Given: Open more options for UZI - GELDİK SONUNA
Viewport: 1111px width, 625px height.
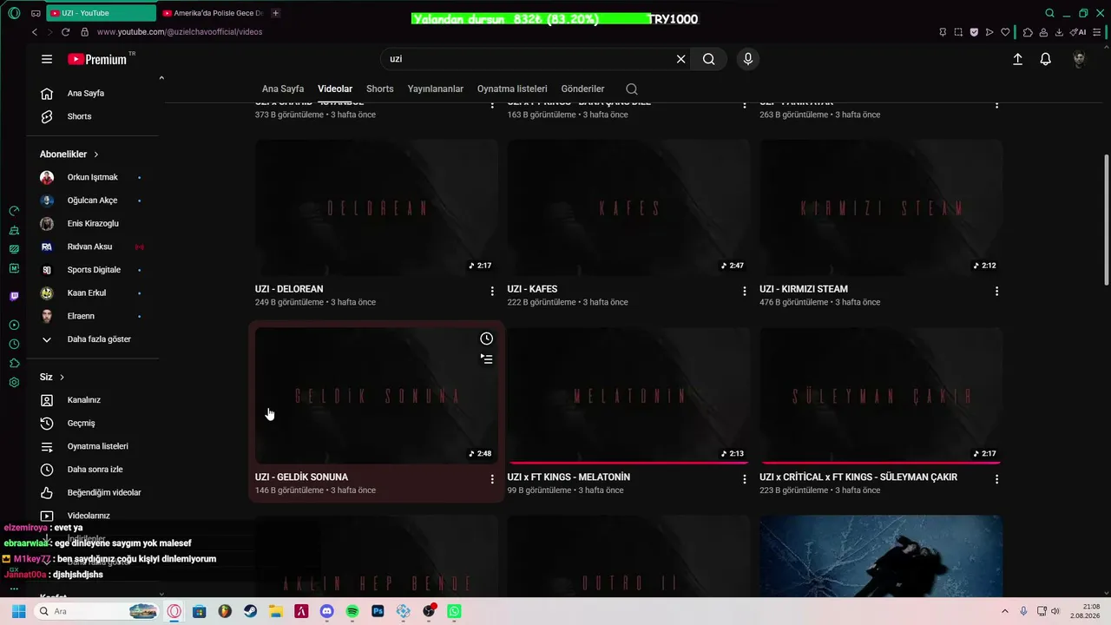Looking at the screenshot, I should 492,479.
